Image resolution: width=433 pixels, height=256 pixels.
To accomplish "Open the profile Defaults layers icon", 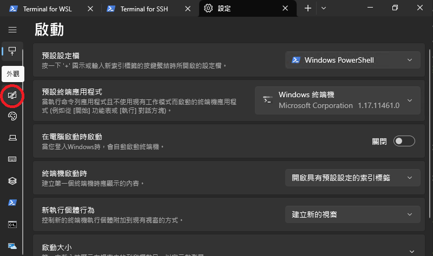I will (12, 181).
